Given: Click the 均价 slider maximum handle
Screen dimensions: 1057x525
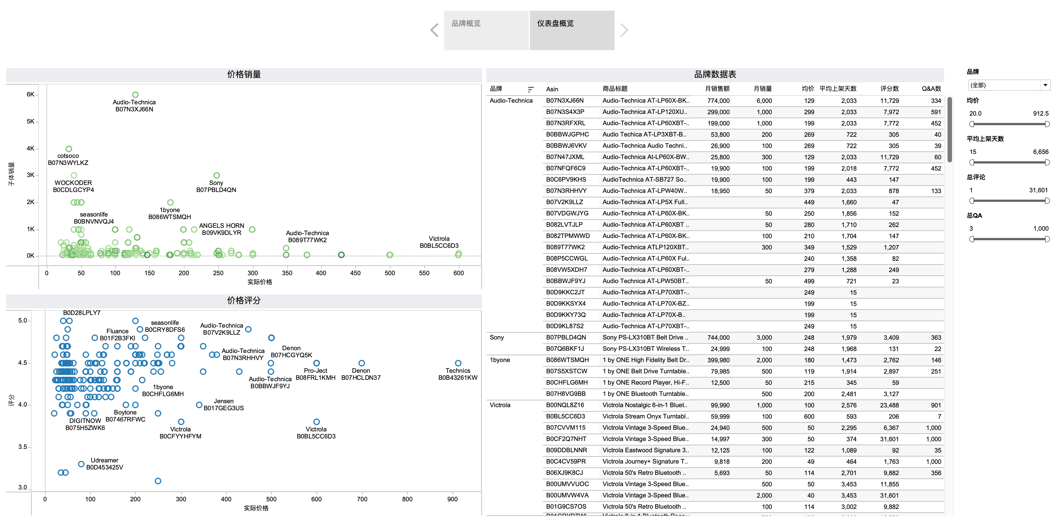Looking at the screenshot, I should (x=1047, y=124).
